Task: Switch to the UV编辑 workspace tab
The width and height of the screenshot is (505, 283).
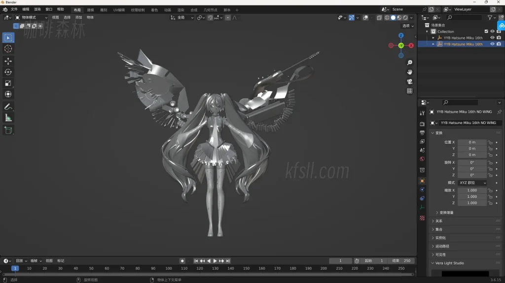Action: 119,10
